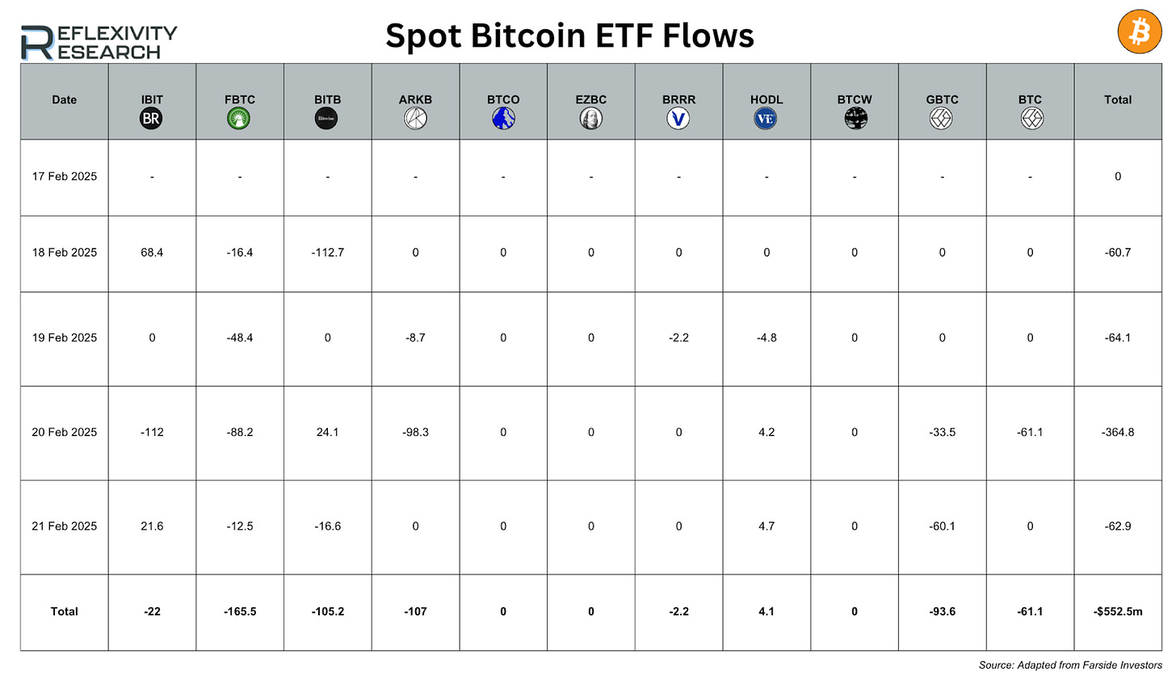The width and height of the screenshot is (1176, 684).
Task: Select the -364.8 total on 20 Feb
Action: click(1118, 432)
